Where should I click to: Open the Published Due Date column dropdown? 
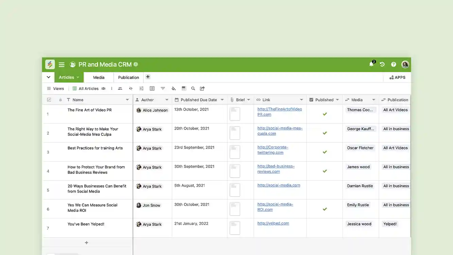(222, 99)
